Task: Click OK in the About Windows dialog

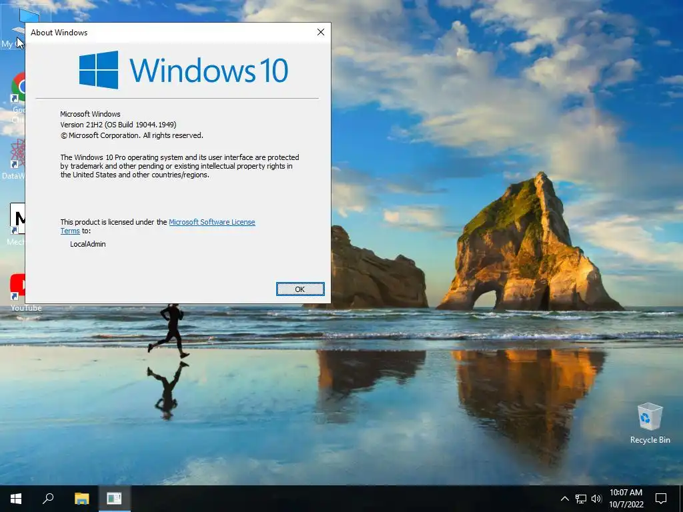Action: click(x=300, y=289)
